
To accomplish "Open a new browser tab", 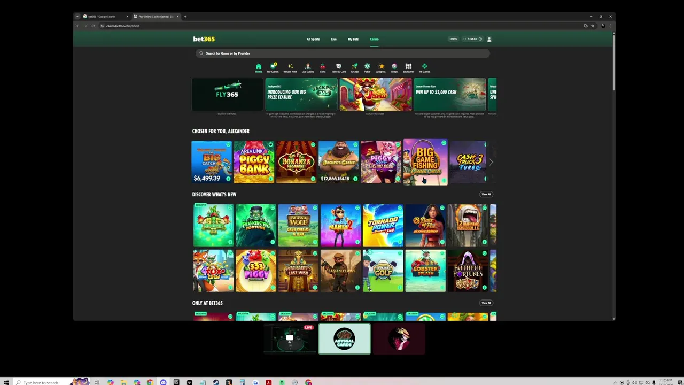I will pyautogui.click(x=185, y=17).
